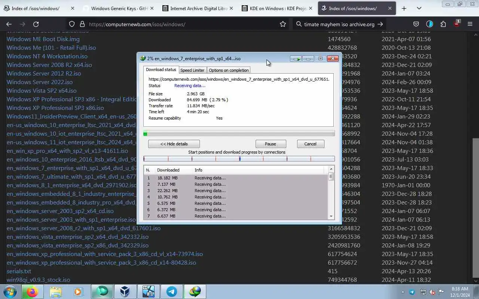Open Windows ME Boot Disk.img link
This screenshot has width=479, height=299.
pyautogui.click(x=43, y=39)
